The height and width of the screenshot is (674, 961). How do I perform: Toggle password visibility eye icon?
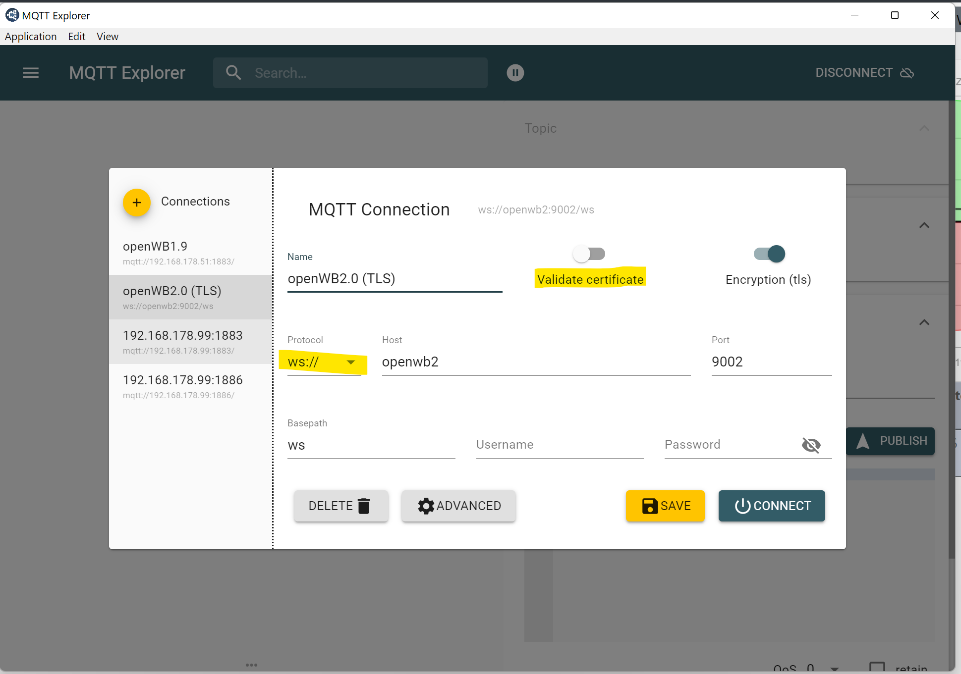coord(811,445)
